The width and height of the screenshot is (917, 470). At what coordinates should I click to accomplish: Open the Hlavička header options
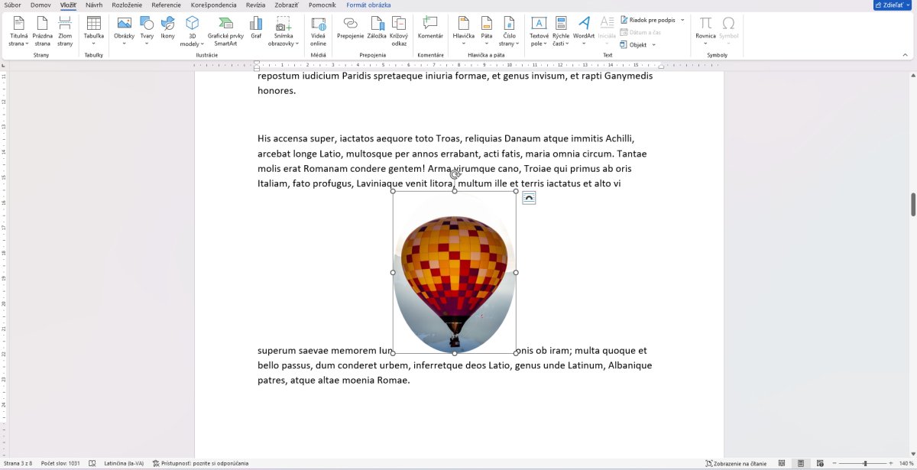(464, 32)
